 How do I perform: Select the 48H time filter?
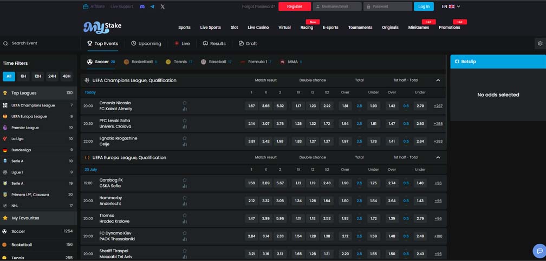click(x=66, y=76)
